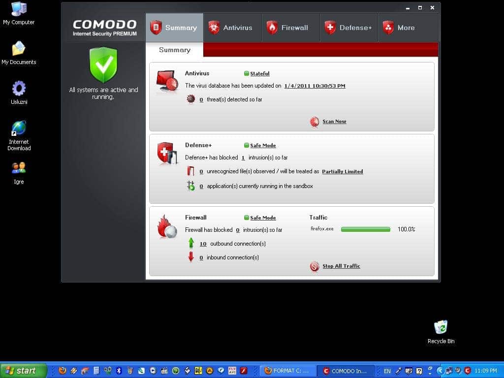Click the Antivirus green status indicator
The image size is (504, 378).
point(246,73)
